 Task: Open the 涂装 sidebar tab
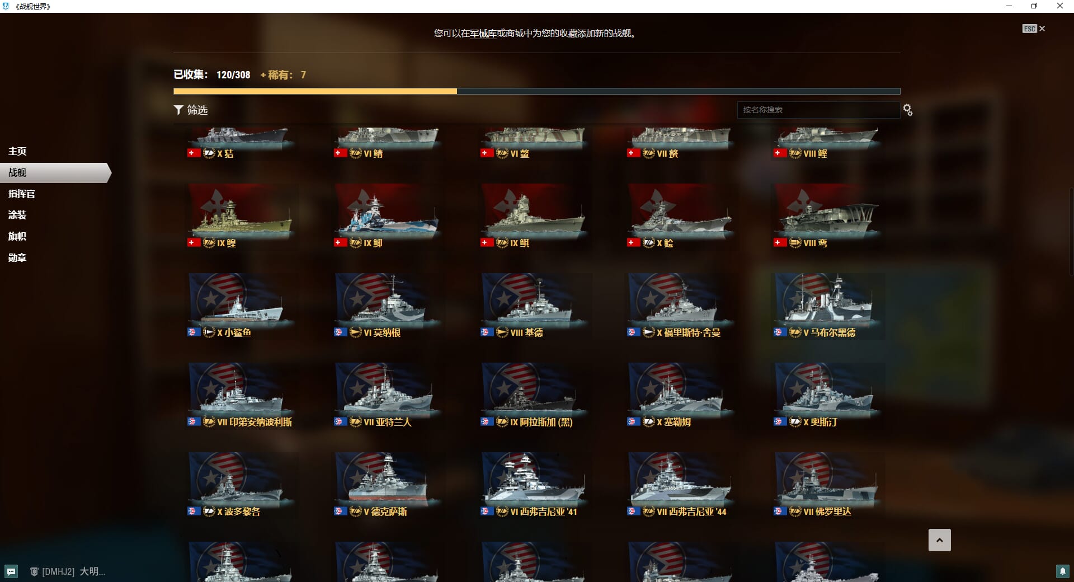tap(17, 215)
